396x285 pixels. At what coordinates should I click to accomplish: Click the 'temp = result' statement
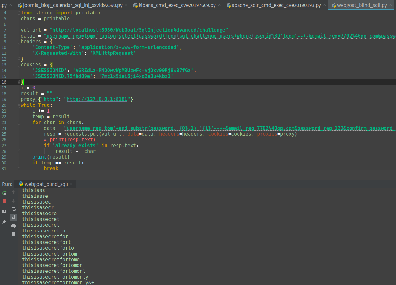click(x=51, y=117)
